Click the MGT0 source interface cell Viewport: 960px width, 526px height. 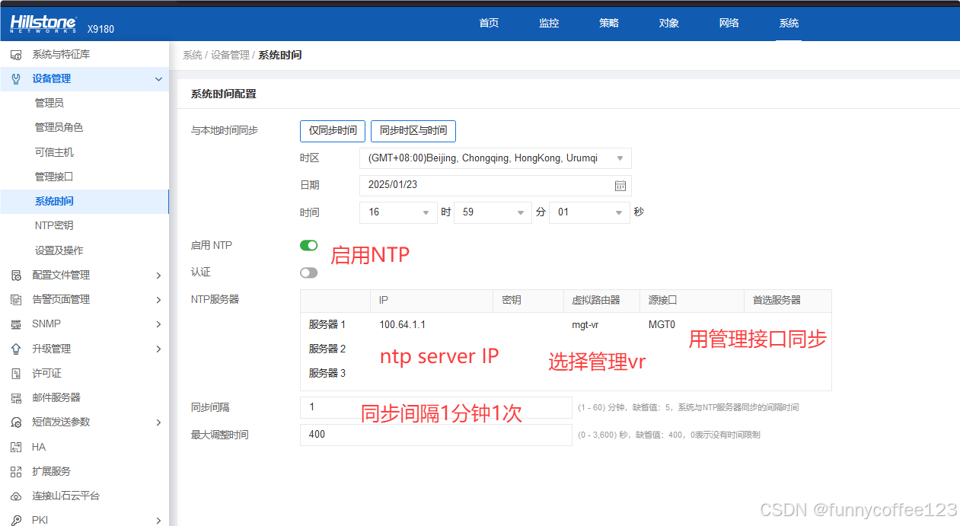click(x=662, y=324)
